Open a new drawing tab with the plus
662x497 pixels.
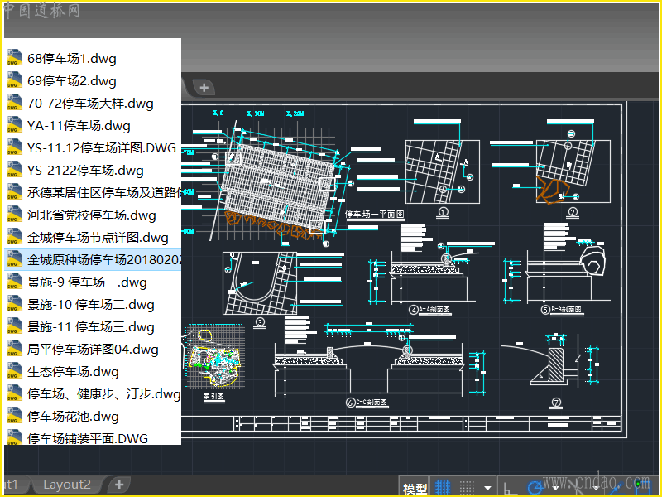204,88
